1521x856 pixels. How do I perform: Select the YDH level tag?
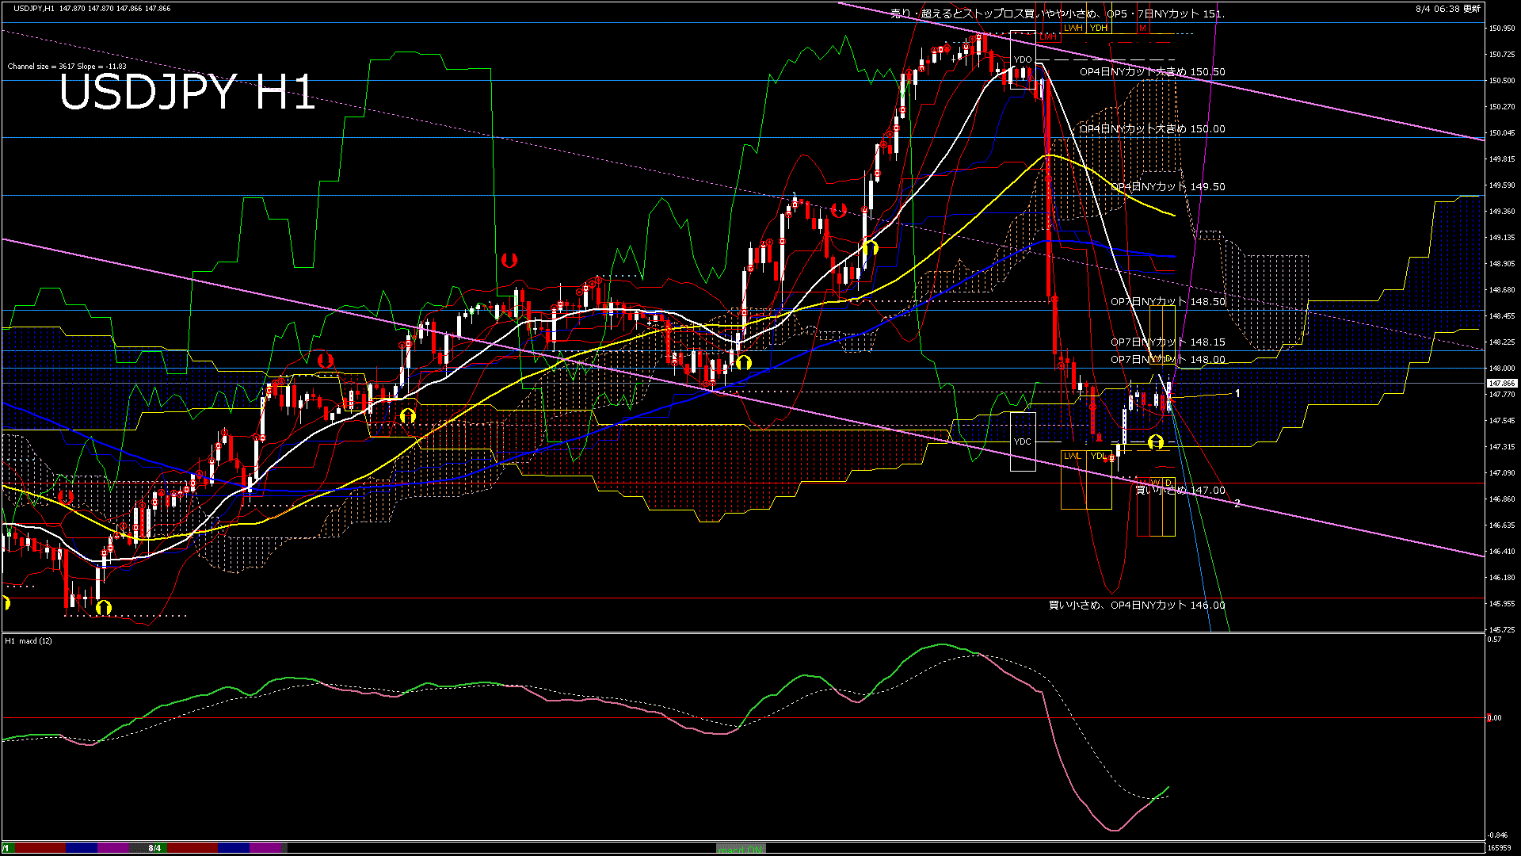coord(1099,28)
